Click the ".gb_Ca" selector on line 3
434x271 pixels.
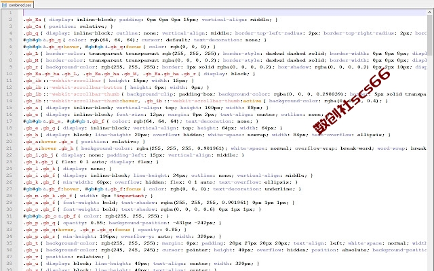tap(32, 26)
